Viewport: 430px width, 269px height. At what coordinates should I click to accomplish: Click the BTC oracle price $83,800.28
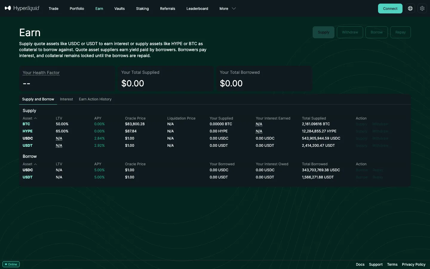click(135, 124)
